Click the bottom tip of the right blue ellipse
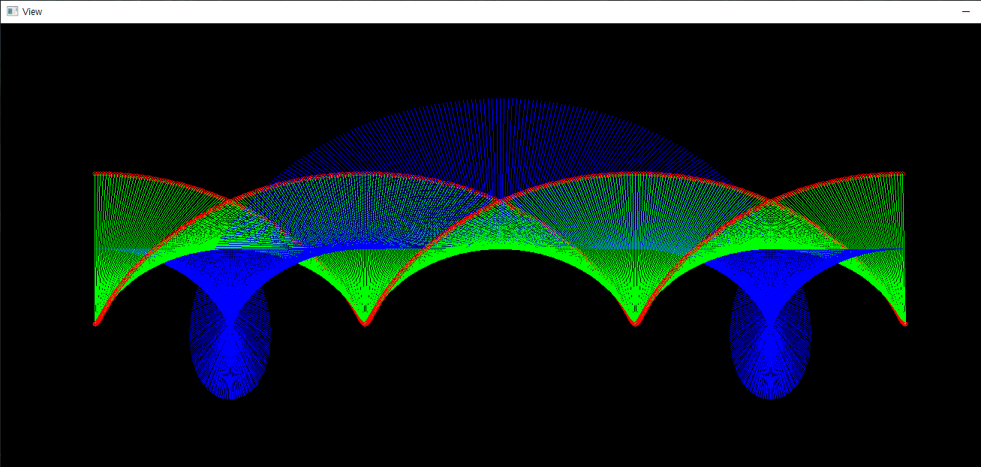Image resolution: width=981 pixels, height=467 pixels. pyautogui.click(x=770, y=398)
